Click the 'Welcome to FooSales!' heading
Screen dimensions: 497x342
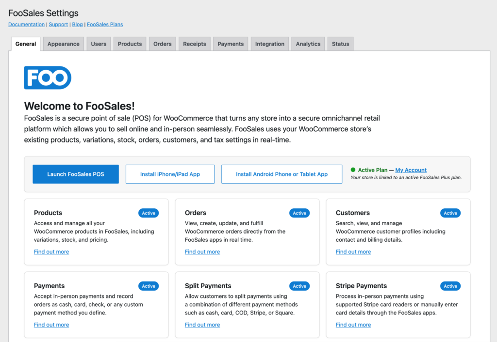pos(79,106)
